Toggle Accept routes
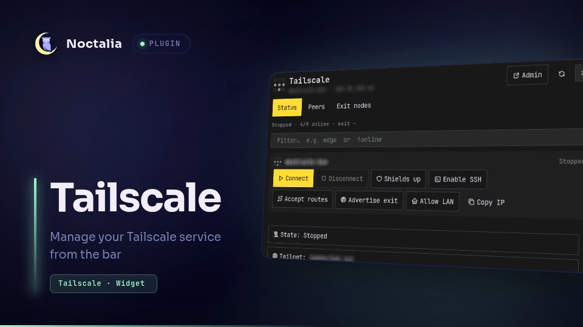This screenshot has width=583, height=327. (x=302, y=199)
